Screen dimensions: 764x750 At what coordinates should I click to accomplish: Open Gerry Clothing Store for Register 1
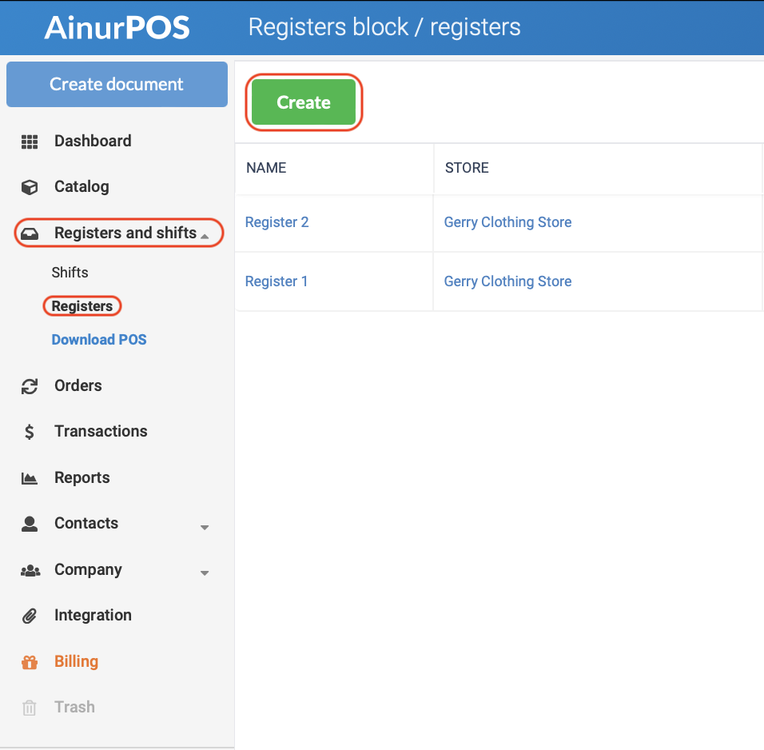pos(507,281)
